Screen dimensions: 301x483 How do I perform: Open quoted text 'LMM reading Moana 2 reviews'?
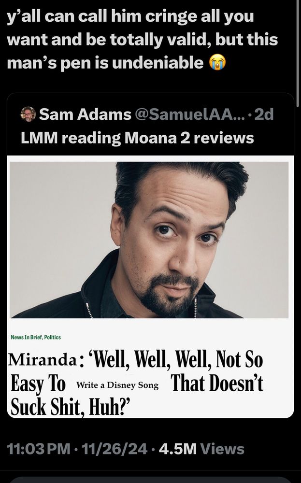click(137, 138)
